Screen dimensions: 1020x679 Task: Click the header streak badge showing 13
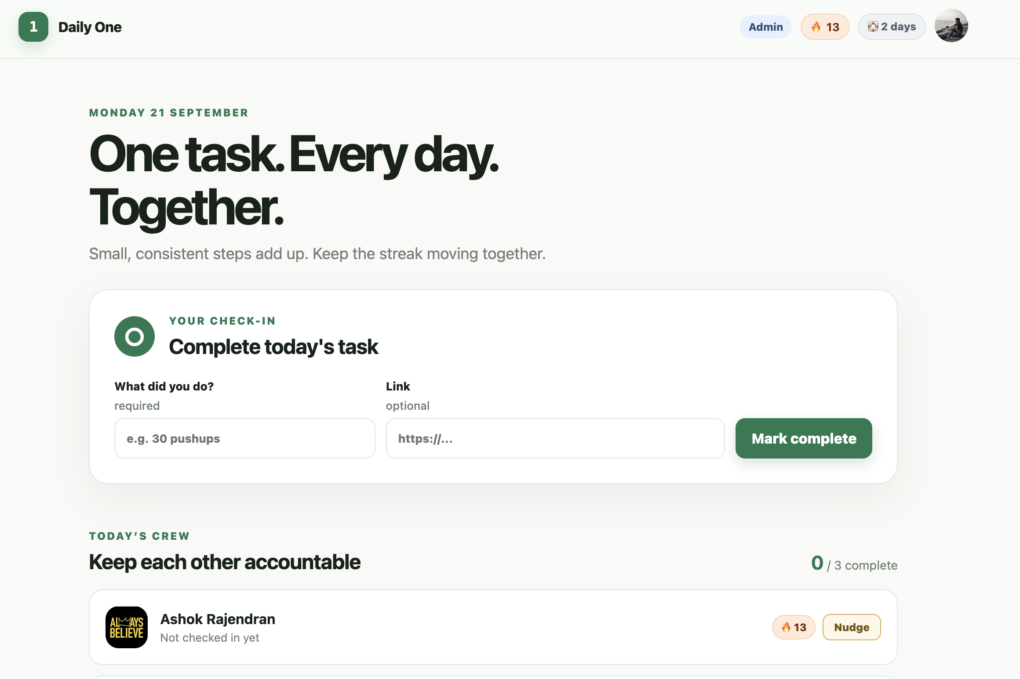(825, 27)
